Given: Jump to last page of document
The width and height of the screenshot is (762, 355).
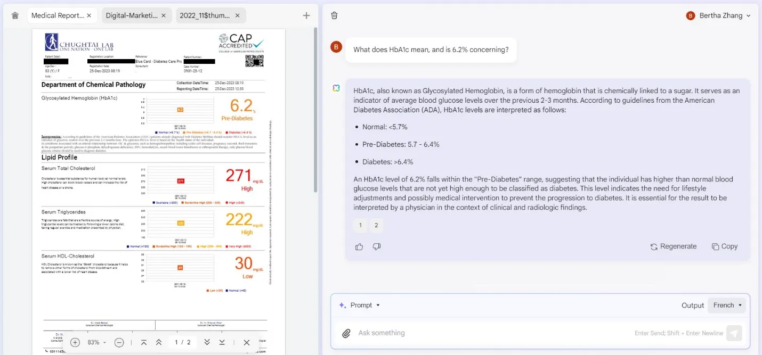Looking at the screenshot, I should click(x=222, y=342).
